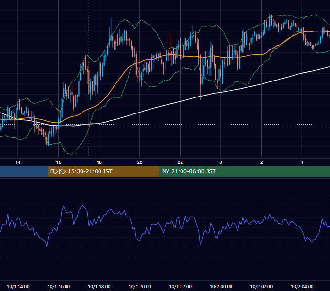
Task: Click the ロンドン 15:30-21:00 JST session bar
Action: point(103,171)
